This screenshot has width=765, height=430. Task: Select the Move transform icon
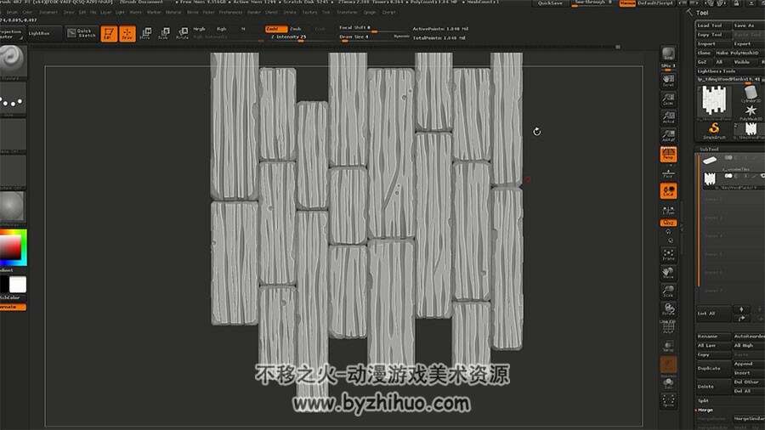tap(144, 33)
